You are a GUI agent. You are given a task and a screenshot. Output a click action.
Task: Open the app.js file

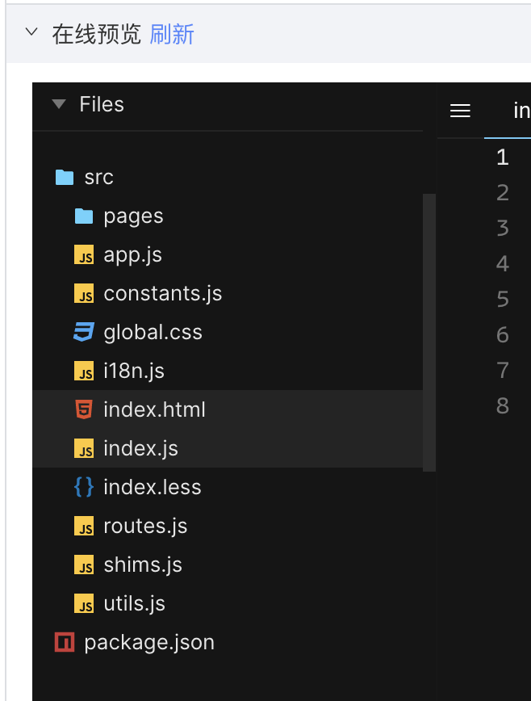click(x=132, y=255)
